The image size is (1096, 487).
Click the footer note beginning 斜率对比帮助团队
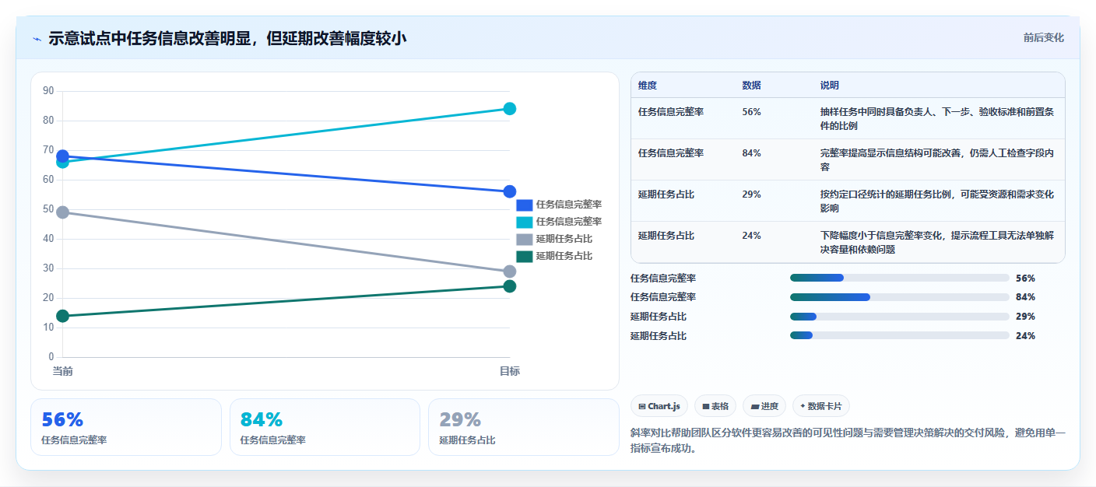click(848, 440)
